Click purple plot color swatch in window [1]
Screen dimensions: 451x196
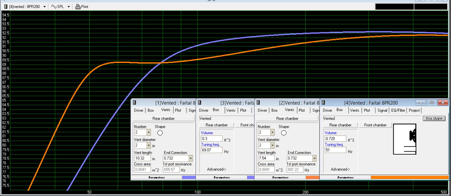point(189,178)
